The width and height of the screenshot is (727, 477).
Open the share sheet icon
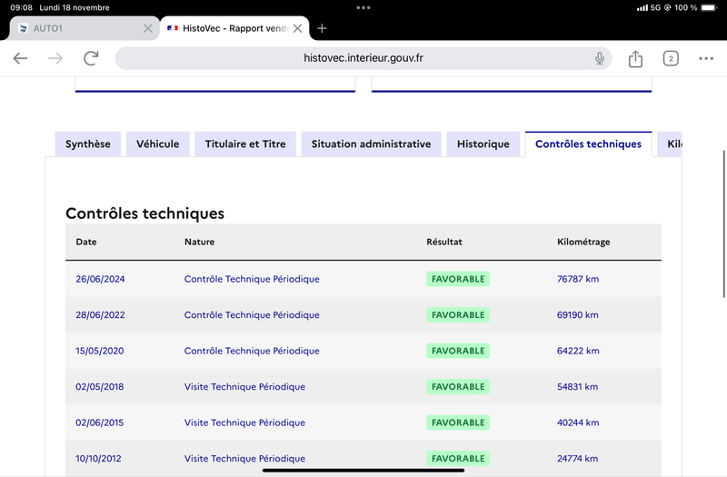(x=635, y=58)
